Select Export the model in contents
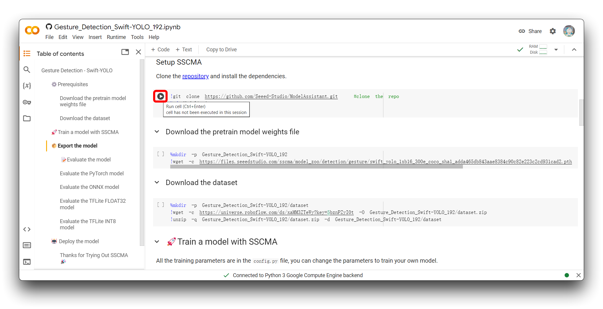The height and width of the screenshot is (309, 603). tap(74, 146)
